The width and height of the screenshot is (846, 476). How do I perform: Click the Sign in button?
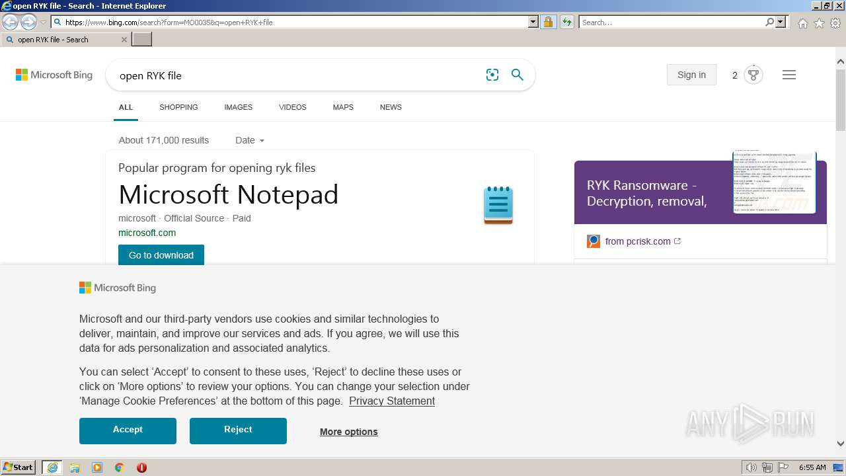click(x=691, y=75)
